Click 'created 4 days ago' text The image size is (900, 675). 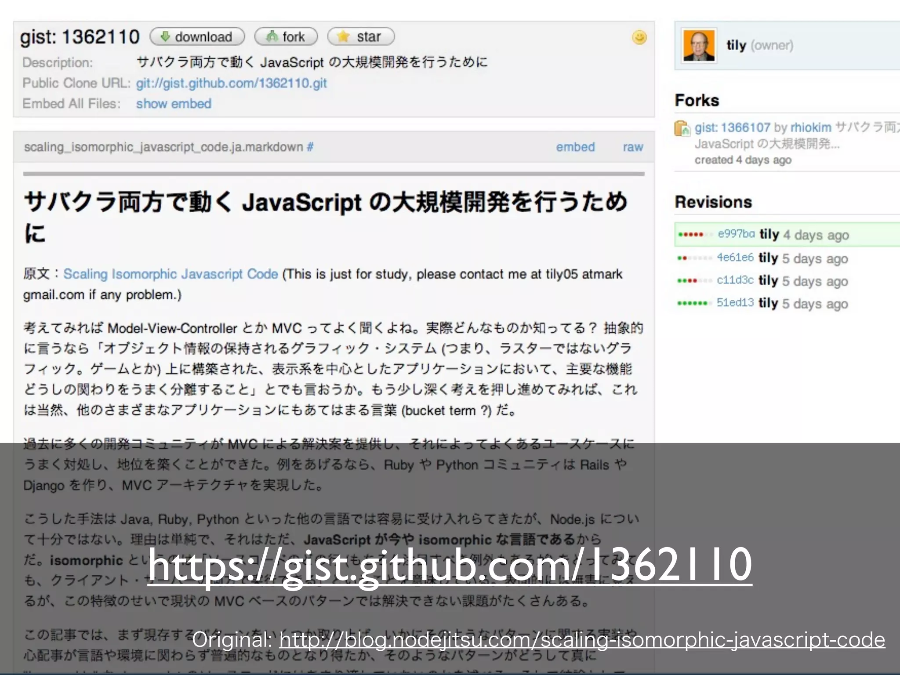[x=743, y=160]
